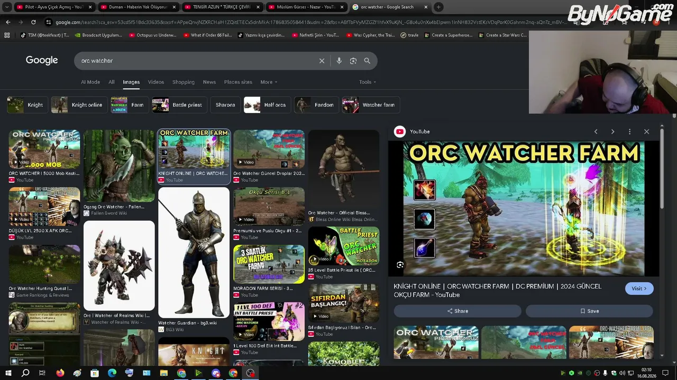Image resolution: width=677 pixels, height=380 pixels.
Task: Open Task View on the taskbar
Action: pyautogui.click(x=42, y=373)
